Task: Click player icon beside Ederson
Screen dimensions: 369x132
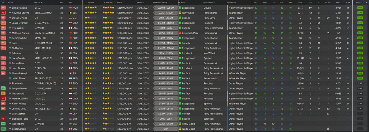Action: coord(10,53)
